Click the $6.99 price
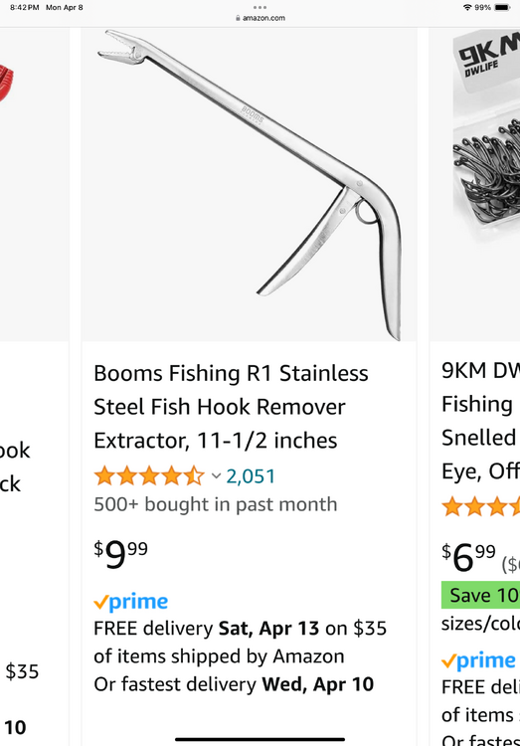The width and height of the screenshot is (520, 746). click(x=468, y=558)
